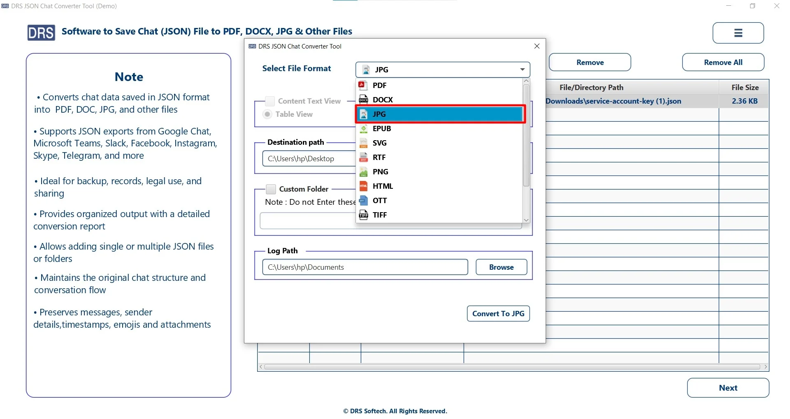Pick OTT from the format list
Viewport: 790px width, 419px height.
coord(439,201)
